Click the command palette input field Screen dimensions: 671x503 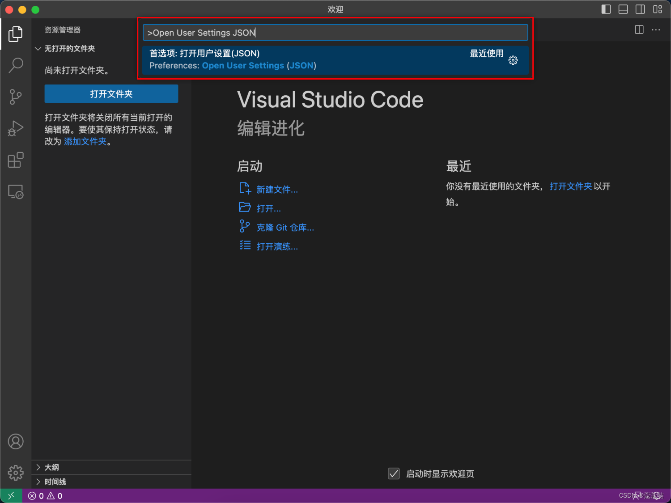point(335,33)
